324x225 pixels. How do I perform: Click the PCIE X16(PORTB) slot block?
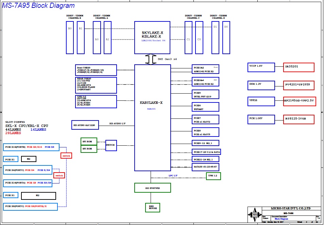click(31, 147)
